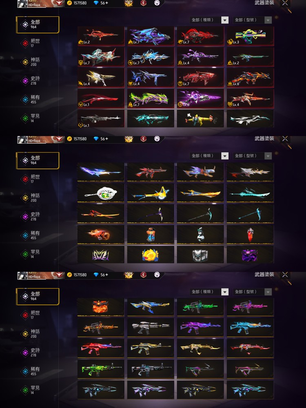
Task: Select the frying pan skin with green food
Action: tap(101, 193)
